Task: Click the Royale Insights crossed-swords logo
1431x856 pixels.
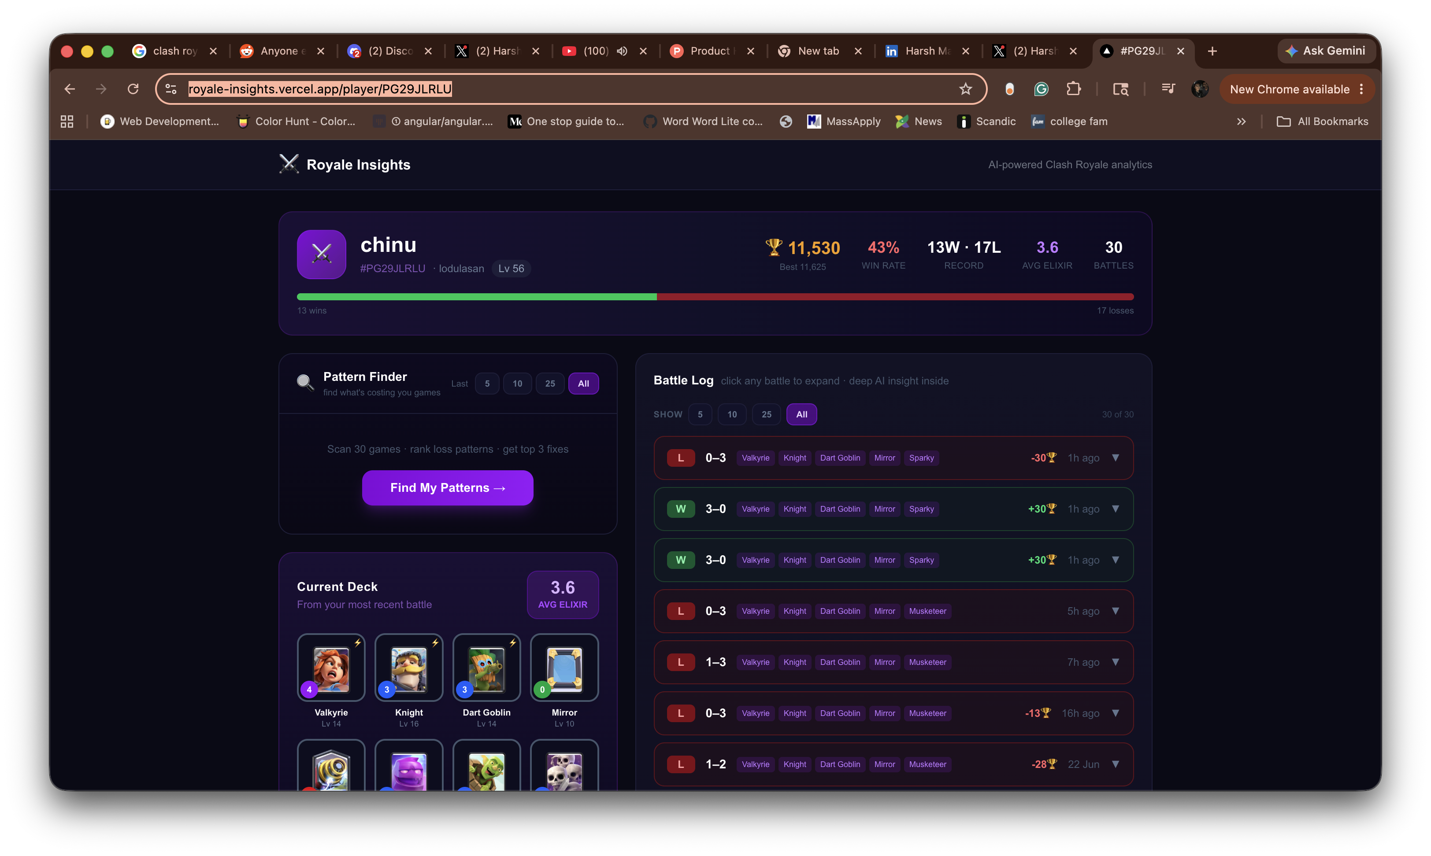Action: 289,164
